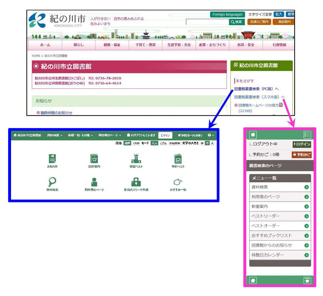Expand the 各種一覧・その他 dropdown

[x=80, y=135]
